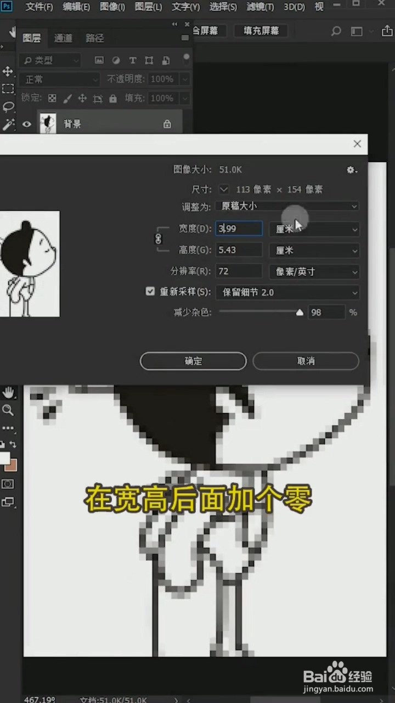Open the 正常 blend mode dropdown
This screenshot has width=395, height=703.
click(x=60, y=80)
